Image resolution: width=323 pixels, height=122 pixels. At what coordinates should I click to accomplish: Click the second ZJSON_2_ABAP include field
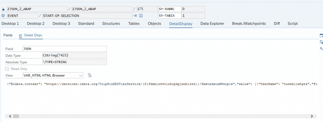pyautogui.click(x=102, y=9)
